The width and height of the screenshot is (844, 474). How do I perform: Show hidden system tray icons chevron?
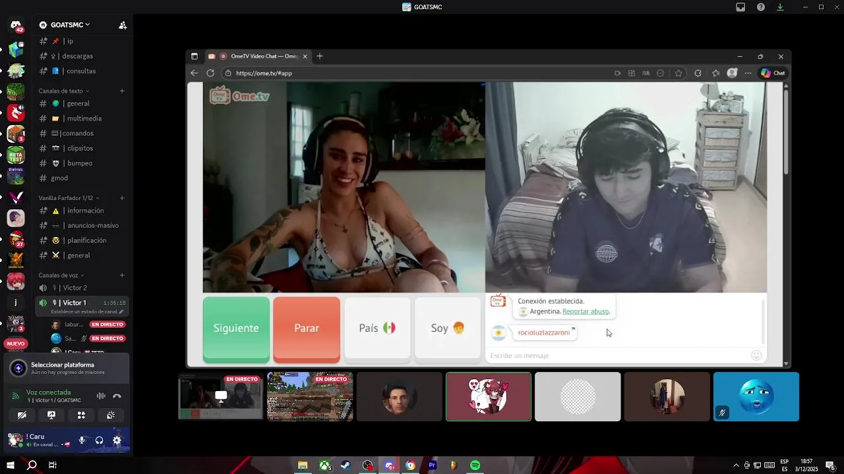pyautogui.click(x=737, y=465)
